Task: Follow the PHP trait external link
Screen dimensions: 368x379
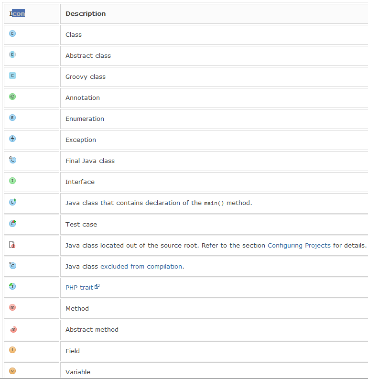Action: [79, 287]
